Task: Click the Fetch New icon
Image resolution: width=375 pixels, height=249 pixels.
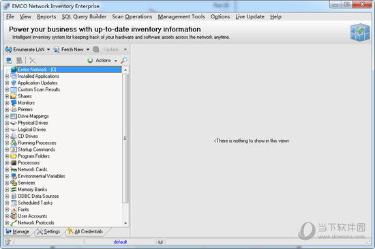Action: (57, 50)
